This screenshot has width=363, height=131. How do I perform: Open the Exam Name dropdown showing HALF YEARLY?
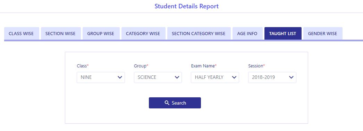[x=215, y=77]
